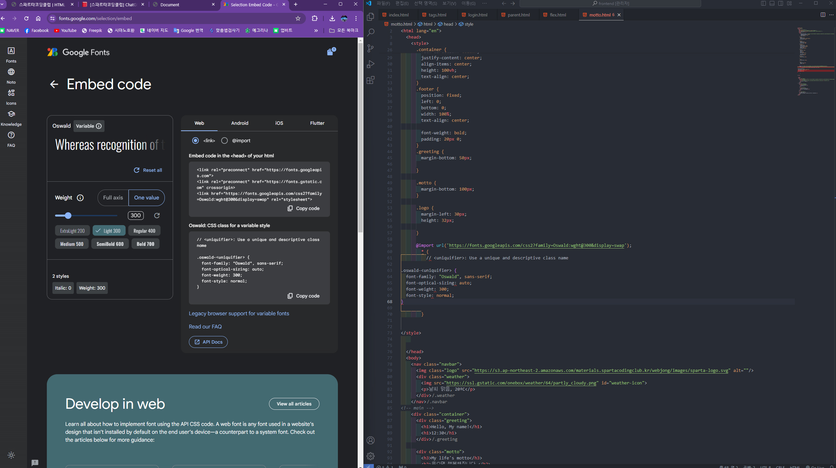Toggle Google Fonts light/dark theme icon
Screen dimensions: 836x468
[11, 455]
